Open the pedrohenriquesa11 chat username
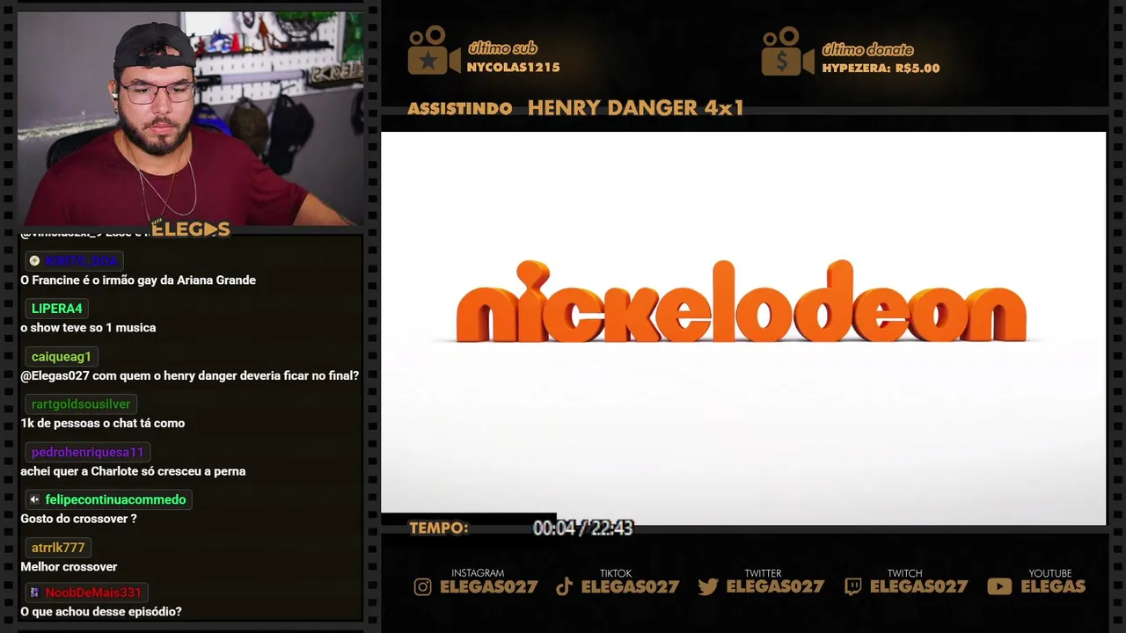The height and width of the screenshot is (633, 1126). 87,452
